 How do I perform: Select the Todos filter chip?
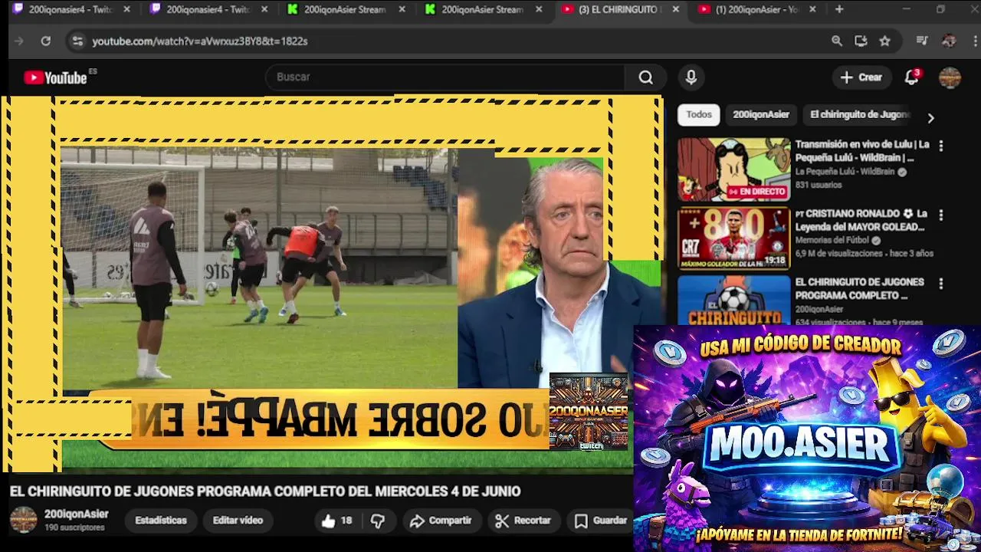[x=699, y=114]
